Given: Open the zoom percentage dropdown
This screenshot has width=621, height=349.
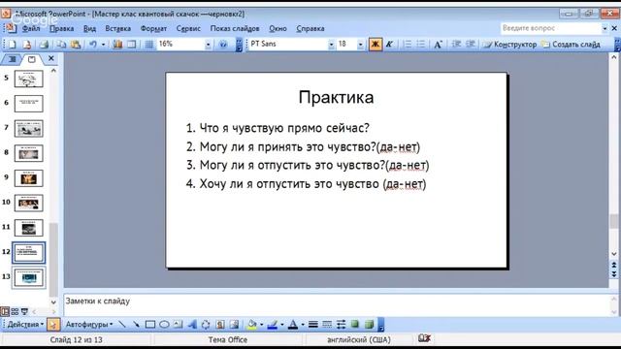Looking at the screenshot, I should pos(208,45).
